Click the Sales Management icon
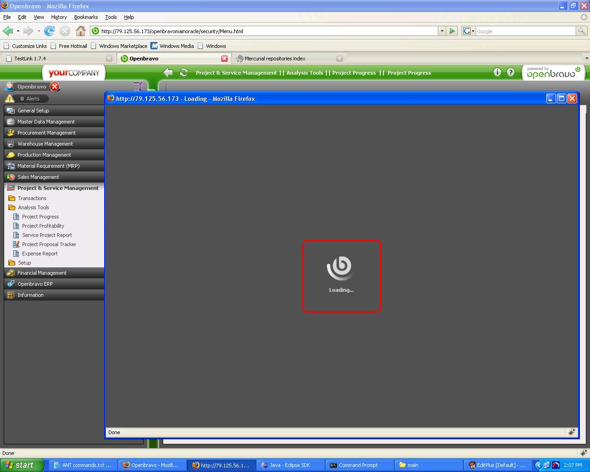Image resolution: width=590 pixels, height=472 pixels. point(11,177)
